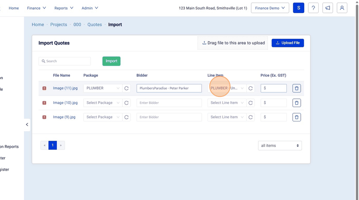Screen dimensions: 359x200
Task: Click trash icon for Image (9).jpg row
Action: pos(296,117)
